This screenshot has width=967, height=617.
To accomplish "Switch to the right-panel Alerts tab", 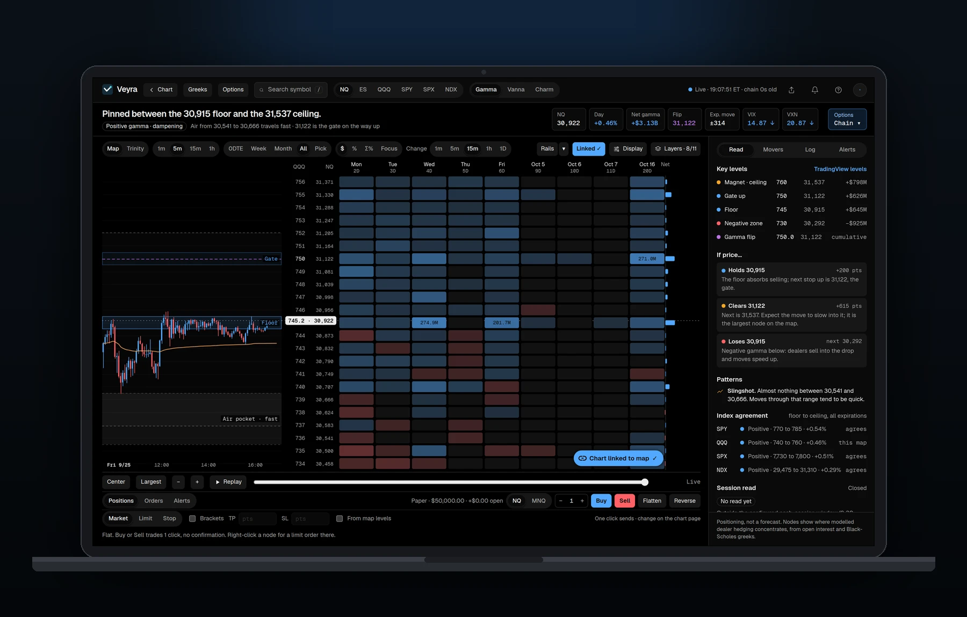I will tap(847, 150).
